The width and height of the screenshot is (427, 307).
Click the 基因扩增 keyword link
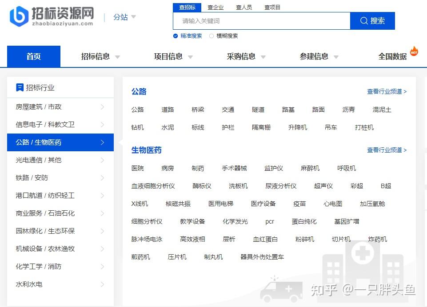(x=347, y=222)
